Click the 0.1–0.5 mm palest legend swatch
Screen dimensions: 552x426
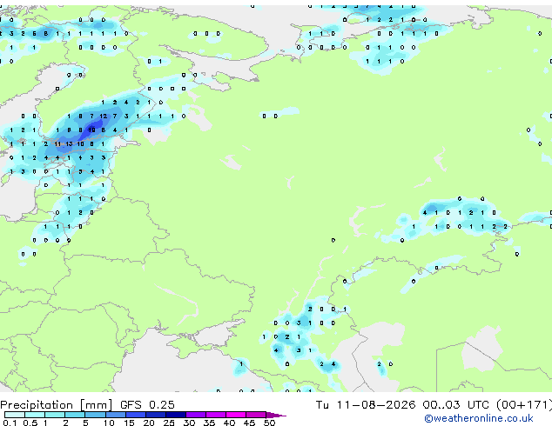tap(15, 415)
